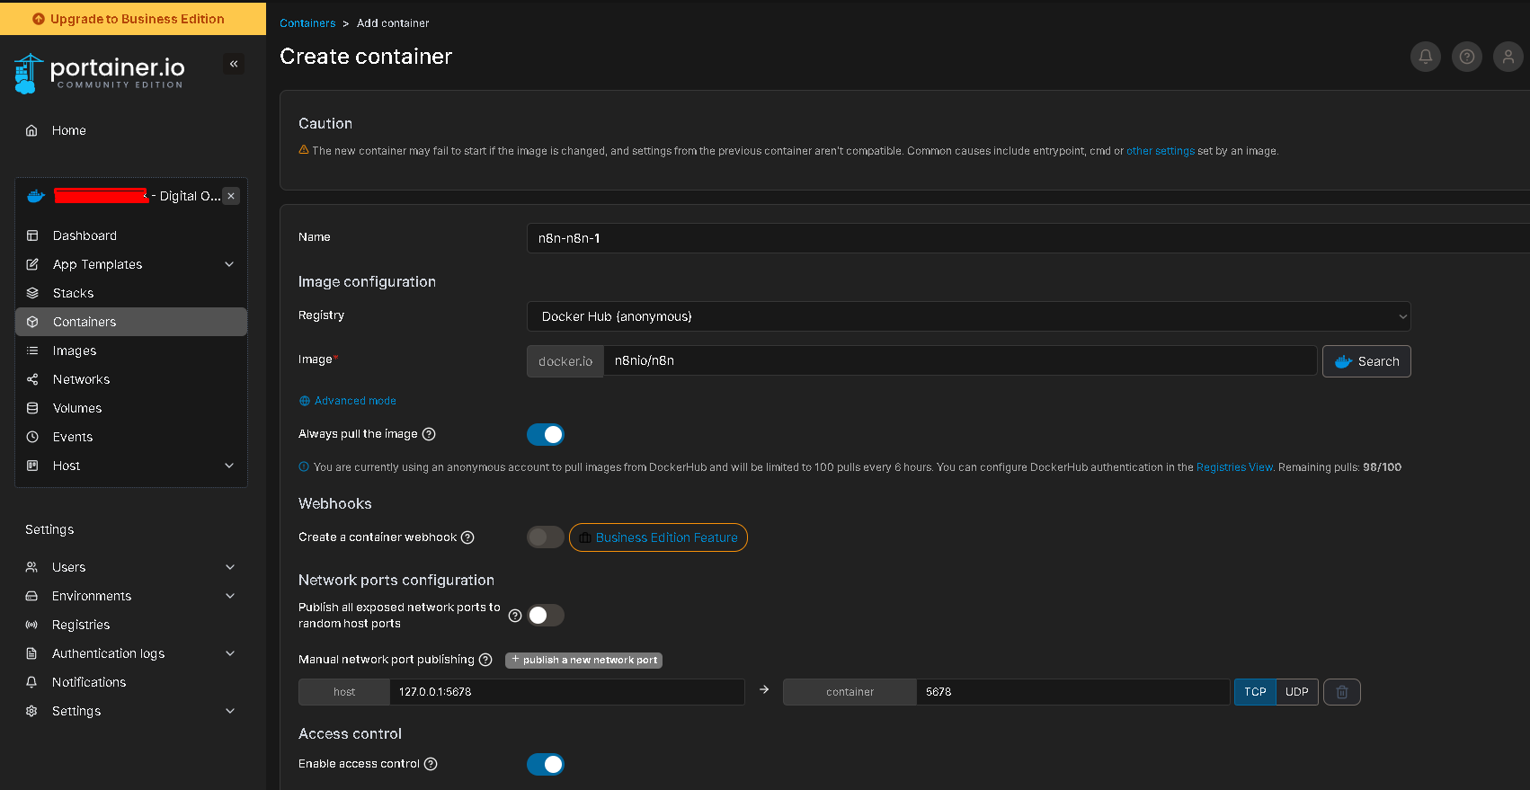Delete the port mapping with trash icon
The height and width of the screenshot is (790, 1530).
1341,692
